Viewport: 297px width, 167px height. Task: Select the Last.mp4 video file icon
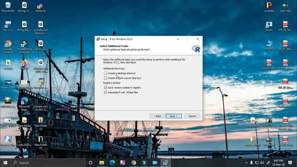(x=285, y=7)
